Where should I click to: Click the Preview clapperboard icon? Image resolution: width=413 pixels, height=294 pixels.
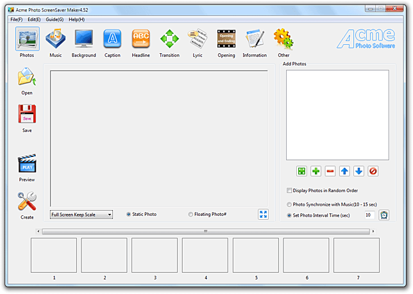point(27,163)
